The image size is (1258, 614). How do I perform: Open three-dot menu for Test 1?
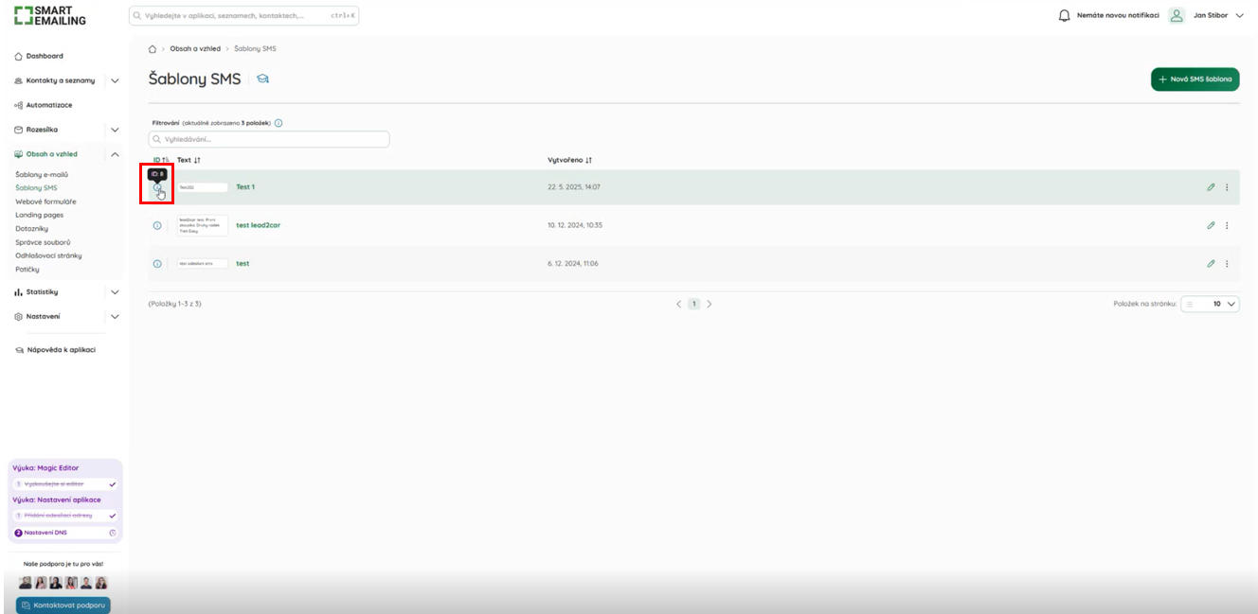(1227, 187)
